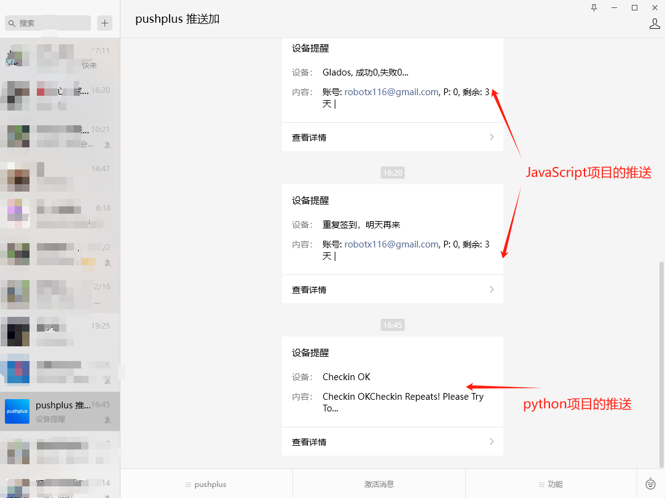Screen dimensions: 665x498
Task: Click chevron arrow on the Glados card
Action: pos(492,137)
